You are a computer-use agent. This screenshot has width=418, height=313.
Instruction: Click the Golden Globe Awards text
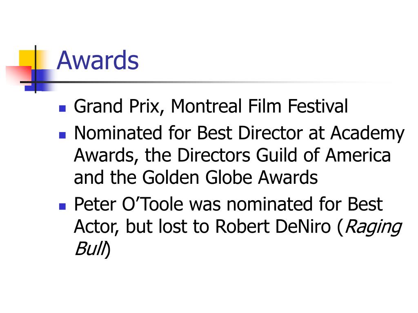pyautogui.click(x=230, y=177)
